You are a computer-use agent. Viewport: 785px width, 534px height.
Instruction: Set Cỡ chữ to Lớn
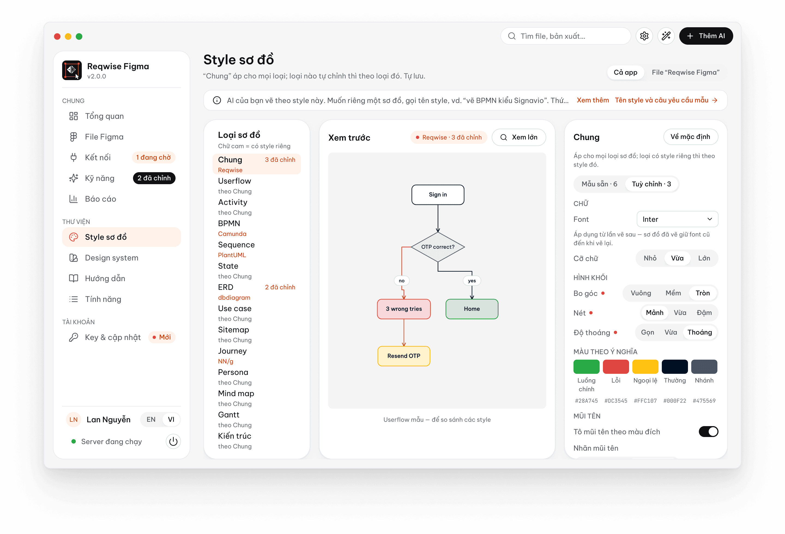tap(704, 258)
